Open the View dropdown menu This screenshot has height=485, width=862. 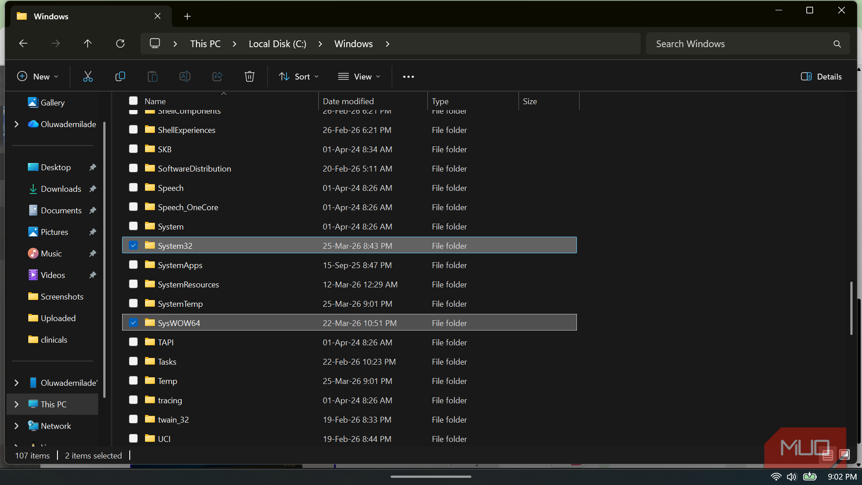point(359,77)
